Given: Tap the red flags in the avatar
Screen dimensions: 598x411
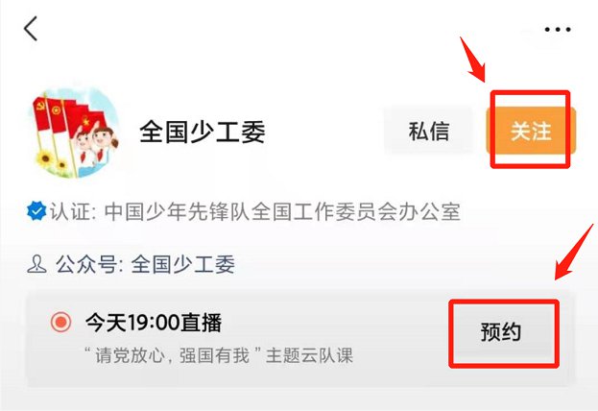Looking at the screenshot, I should (x=67, y=113).
